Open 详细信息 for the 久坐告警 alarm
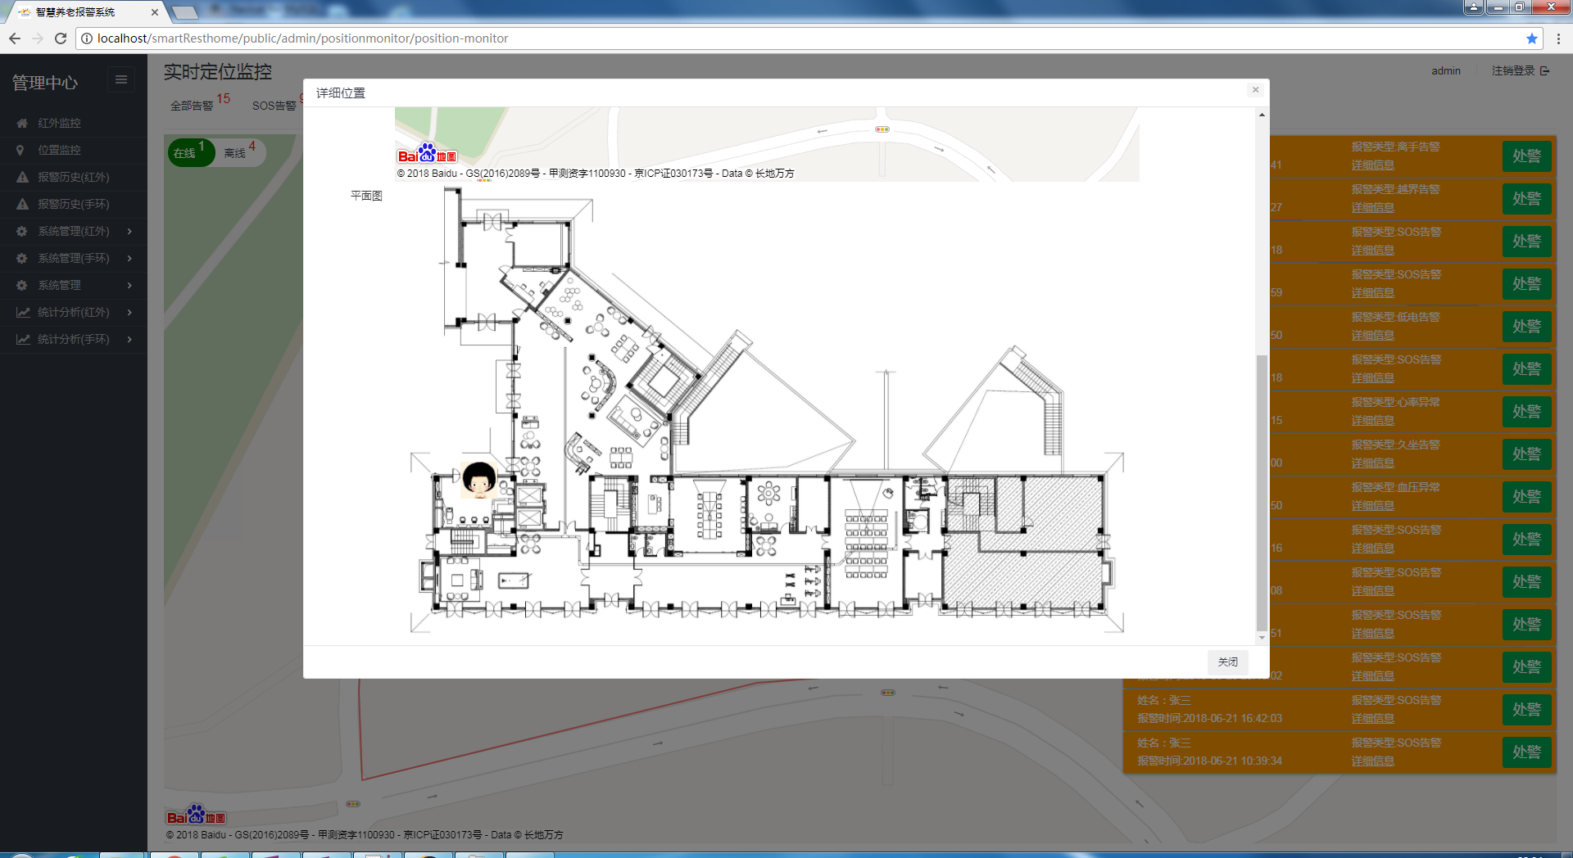Screen dimensions: 1573x858 click(x=1373, y=463)
